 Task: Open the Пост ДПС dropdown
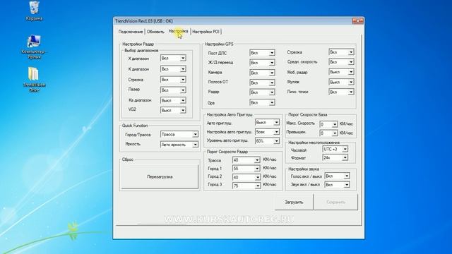tap(262, 53)
